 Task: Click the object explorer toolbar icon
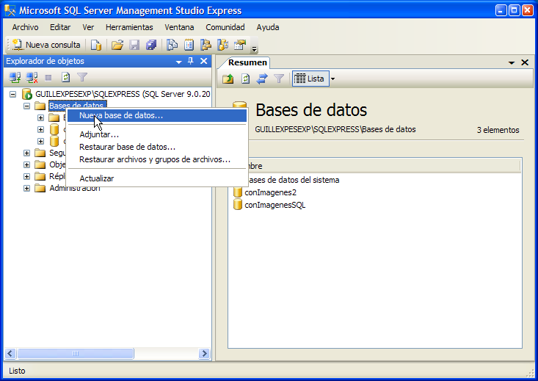(206, 45)
